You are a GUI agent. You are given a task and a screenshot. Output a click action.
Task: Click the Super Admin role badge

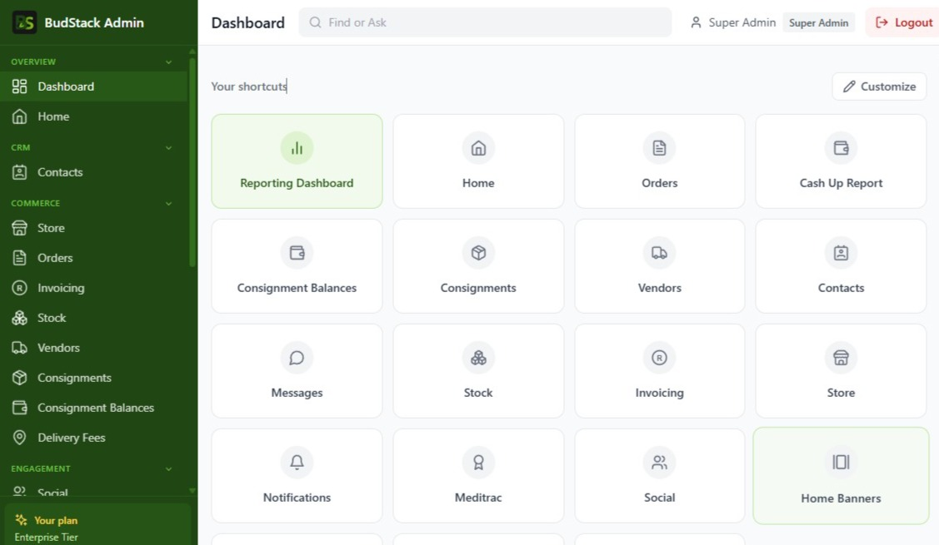[x=819, y=22]
